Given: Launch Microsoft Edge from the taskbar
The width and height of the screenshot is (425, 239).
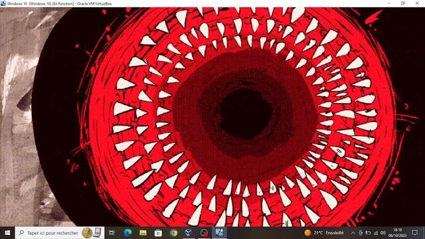Looking at the screenshot, I should pyautogui.click(x=127, y=233).
